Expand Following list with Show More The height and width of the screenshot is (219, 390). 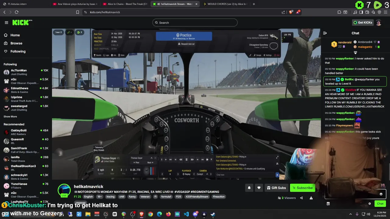pyautogui.click(x=10, y=116)
